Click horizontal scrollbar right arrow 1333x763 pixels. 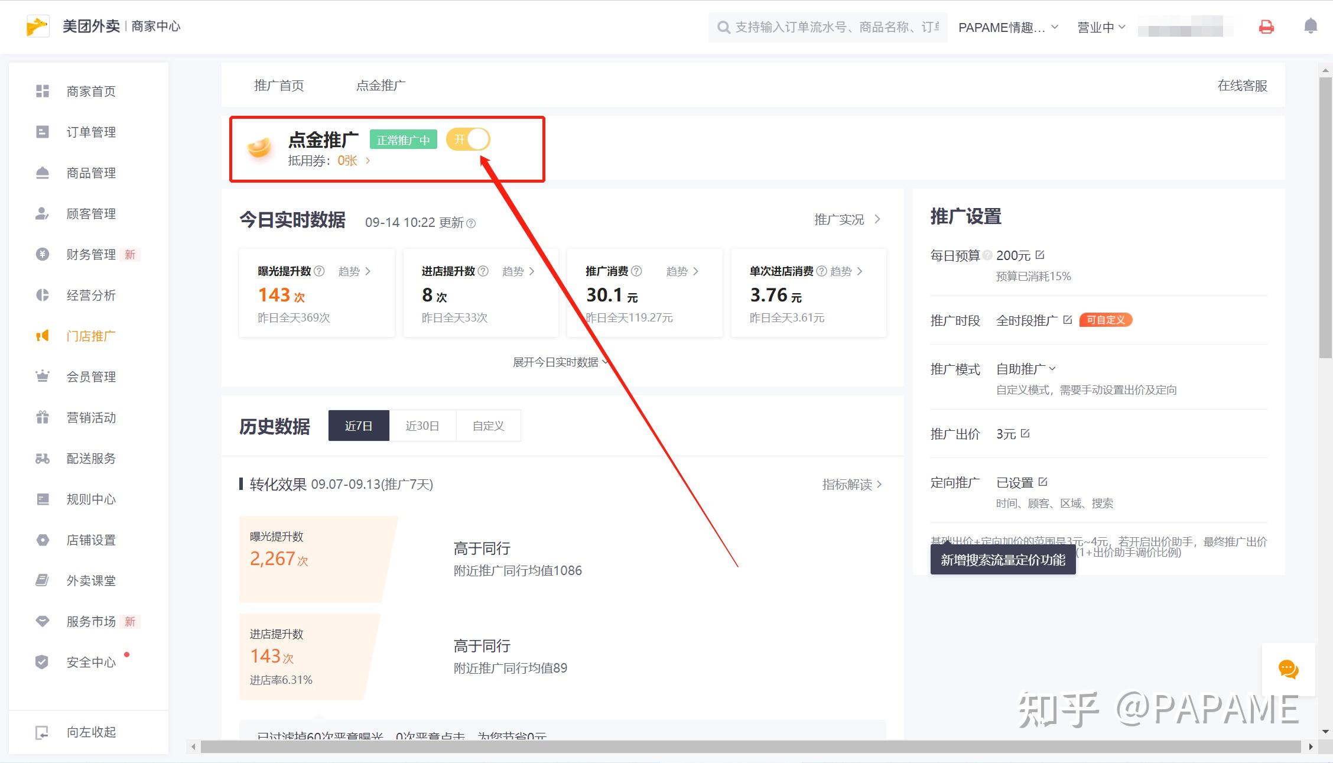(1311, 747)
